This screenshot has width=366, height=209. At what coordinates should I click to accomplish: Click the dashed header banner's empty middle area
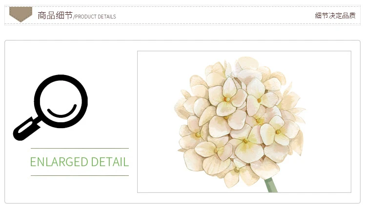coord(215,16)
